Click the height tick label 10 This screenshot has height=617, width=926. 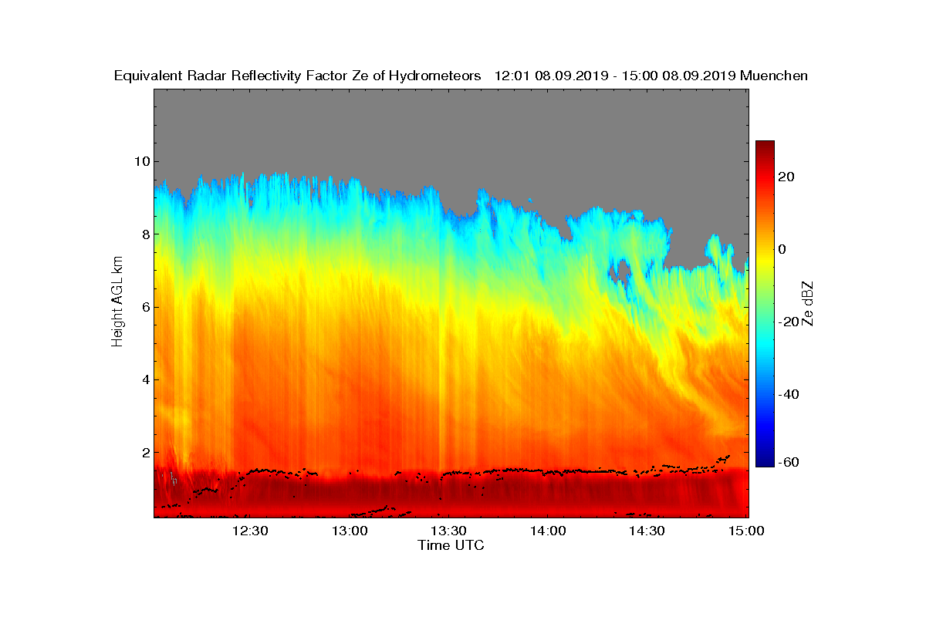pyautogui.click(x=140, y=161)
